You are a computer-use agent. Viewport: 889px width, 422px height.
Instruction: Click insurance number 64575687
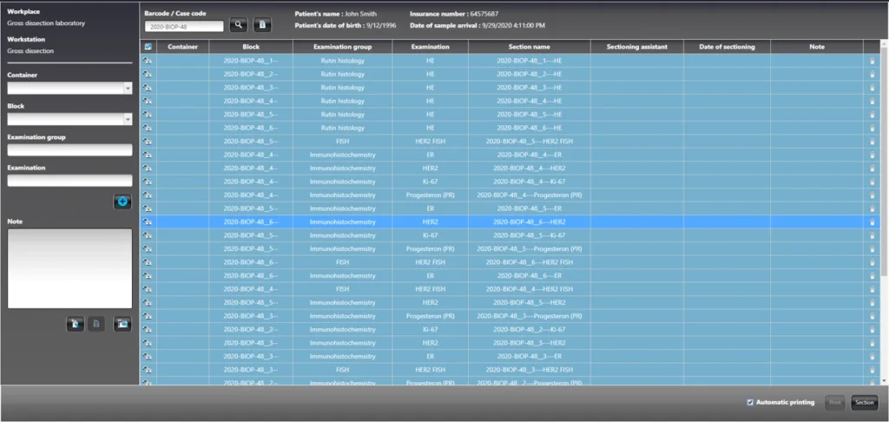pyautogui.click(x=486, y=14)
